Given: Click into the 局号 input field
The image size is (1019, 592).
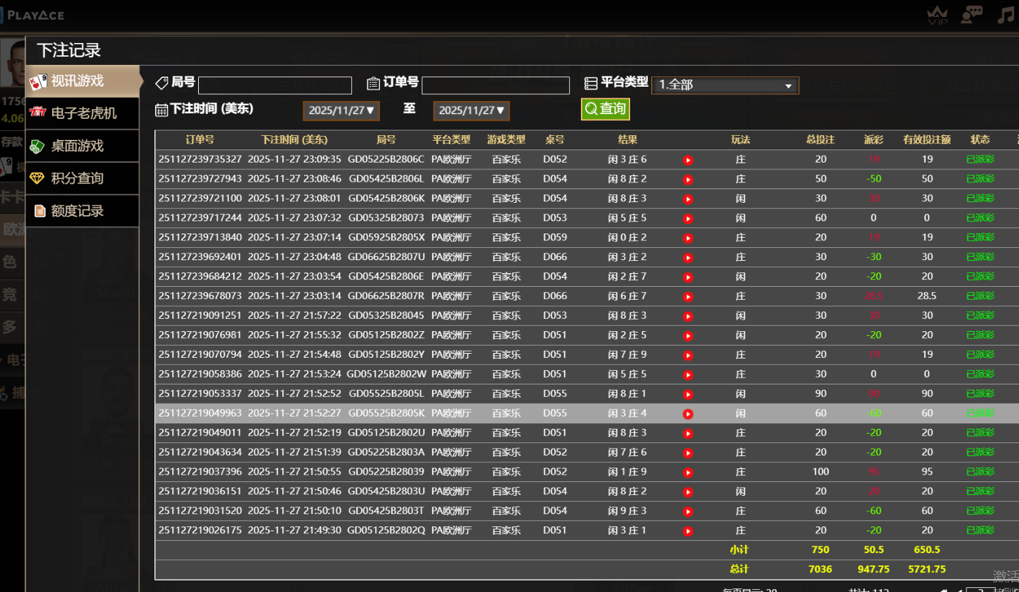Looking at the screenshot, I should 275,85.
